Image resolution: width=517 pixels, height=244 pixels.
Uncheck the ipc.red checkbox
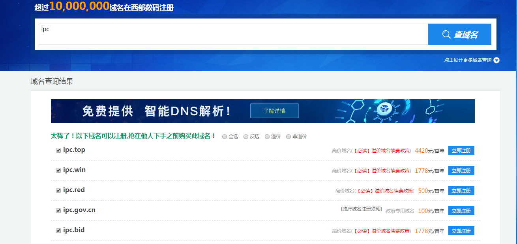58,190
